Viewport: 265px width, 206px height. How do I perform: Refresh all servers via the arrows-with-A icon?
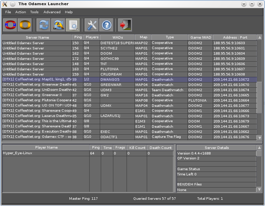(58, 25)
